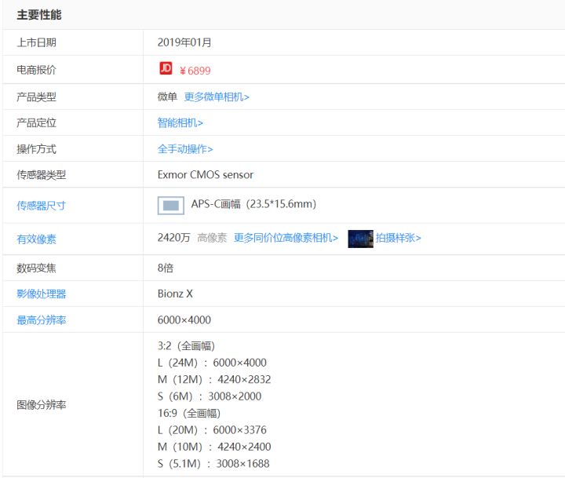Click the APS-C sensor size diagram icon
This screenshot has width=565, height=478.
tap(171, 206)
